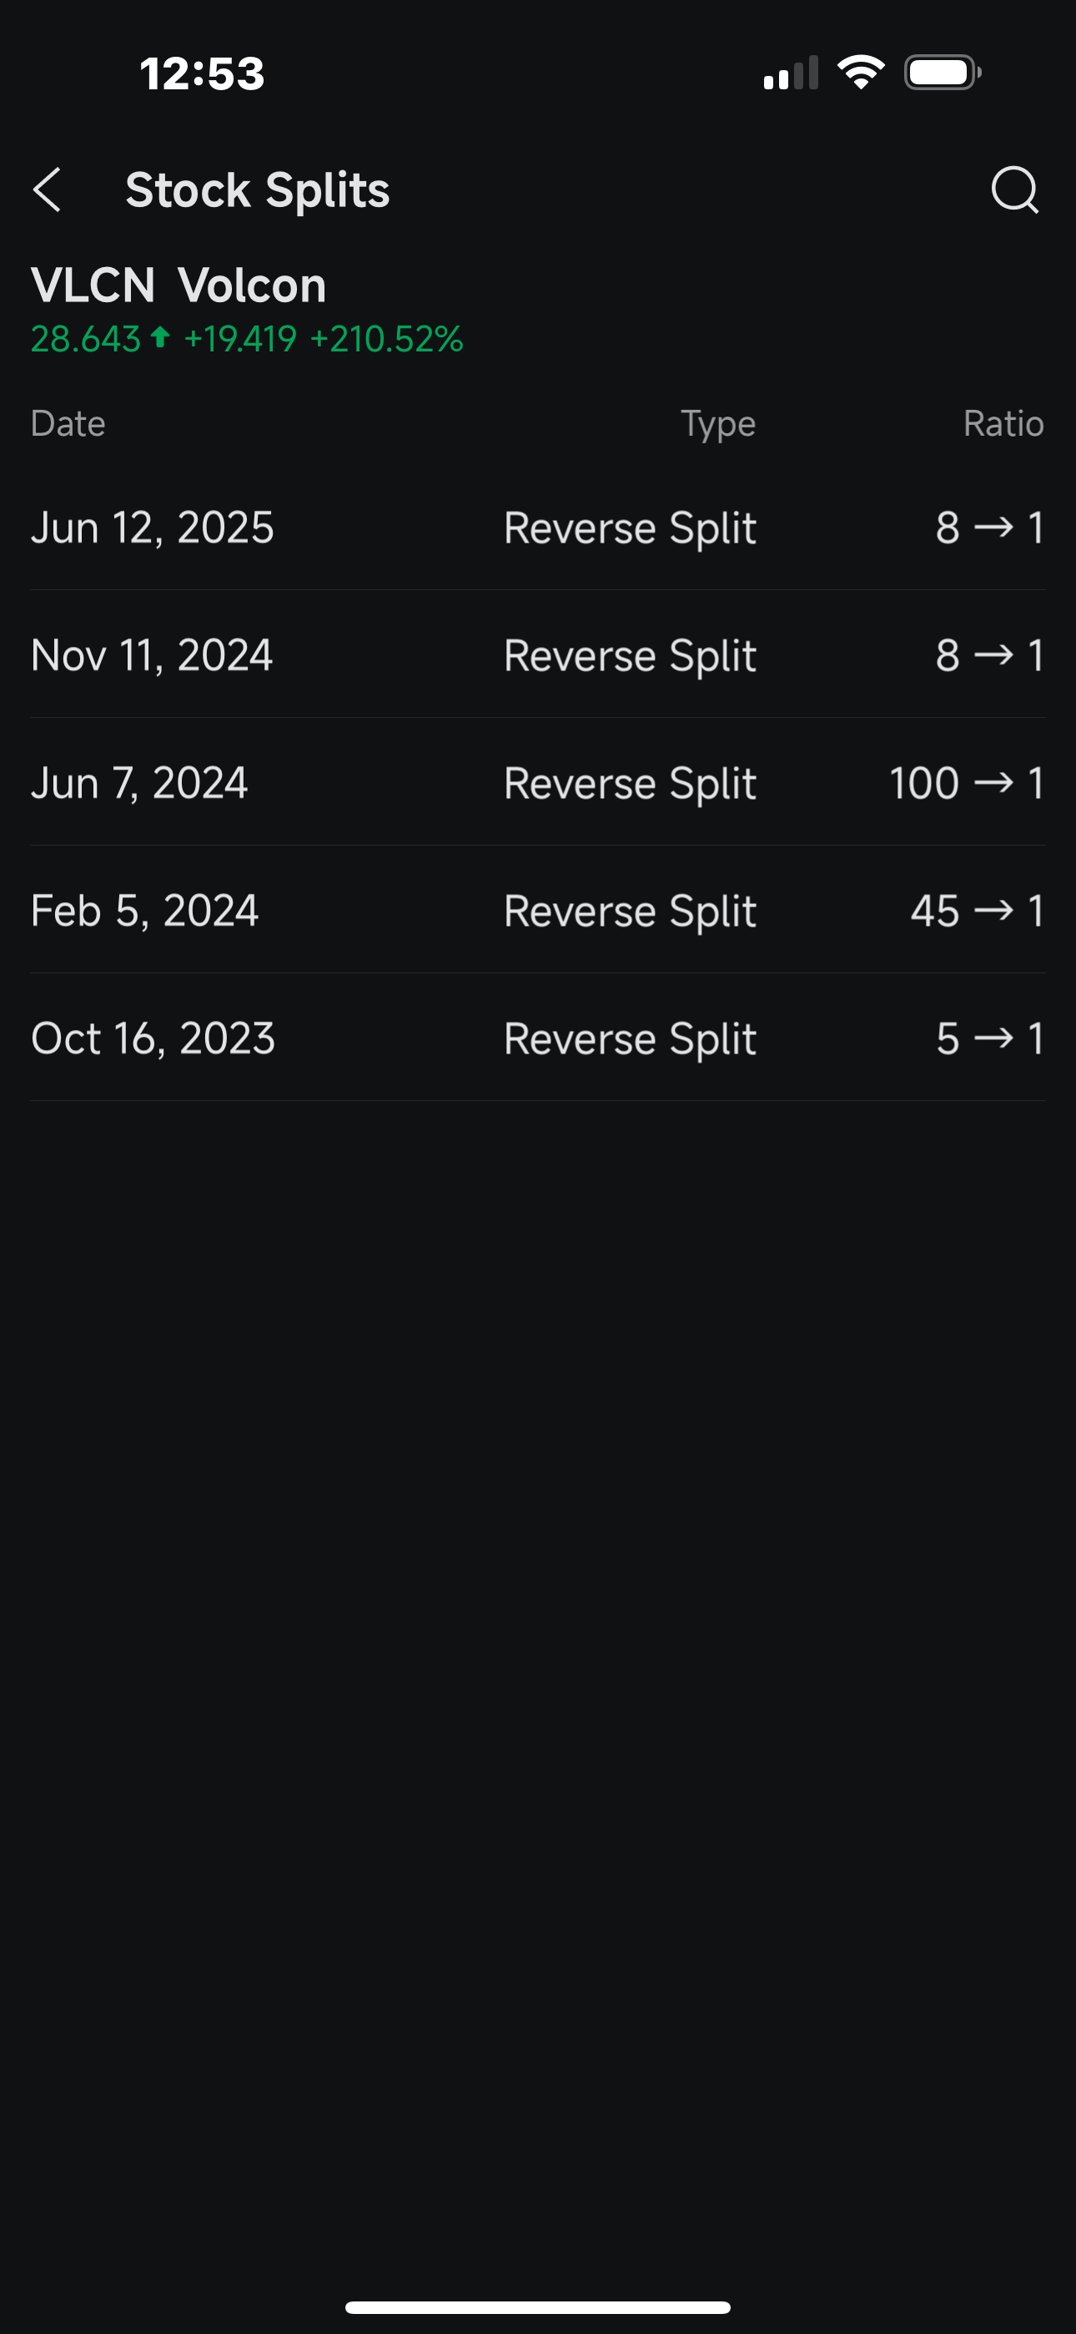
Task: Tap the battery status icon
Action: [943, 73]
